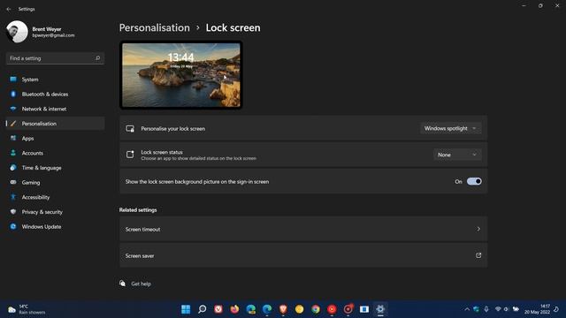Click the Personalise your lock screen icon
This screenshot has width=566, height=318.
coord(130,128)
